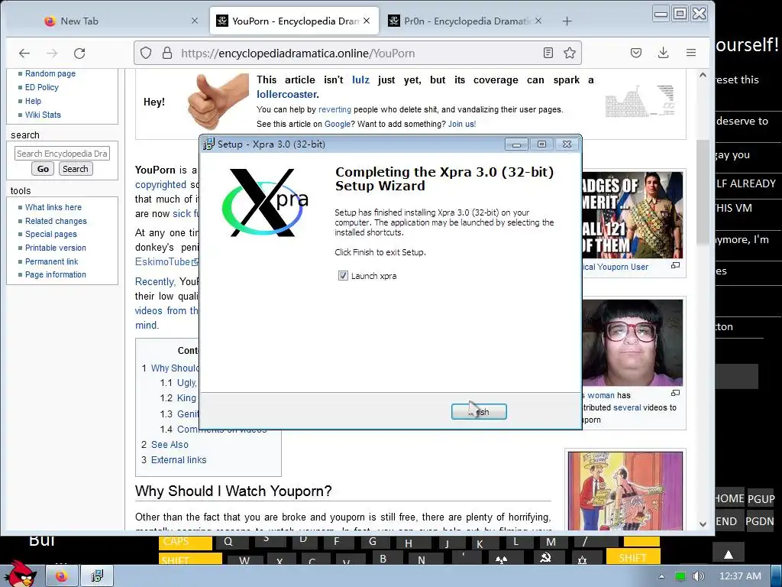782x587 pixels.
Task: Open the Wiki Stats link
Action: click(x=43, y=115)
